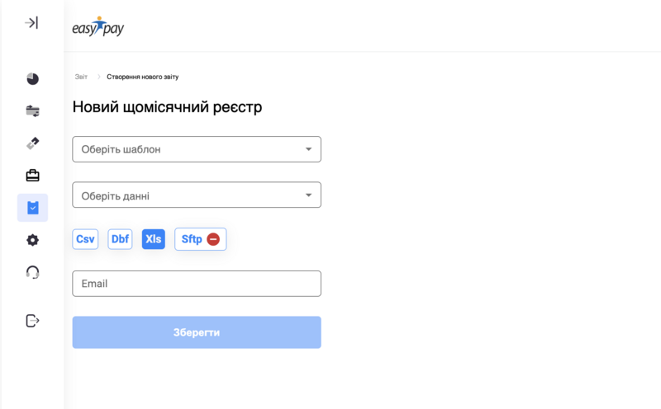Image resolution: width=661 pixels, height=409 pixels.
Task: Open the card transfers sidebar icon
Action: coord(32,110)
